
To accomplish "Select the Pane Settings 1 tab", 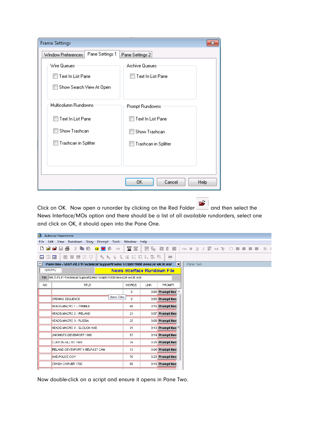I will (x=102, y=54).
